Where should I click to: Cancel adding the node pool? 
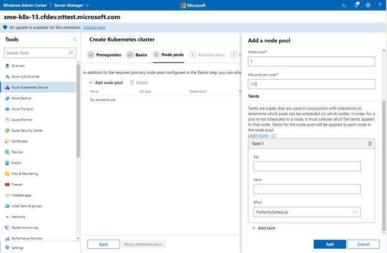pos(363,244)
